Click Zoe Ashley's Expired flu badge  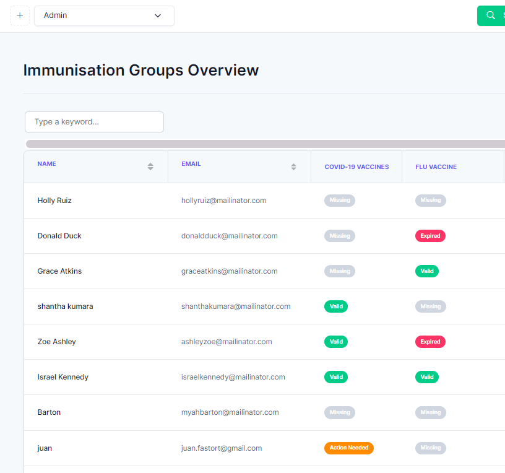pyautogui.click(x=430, y=342)
